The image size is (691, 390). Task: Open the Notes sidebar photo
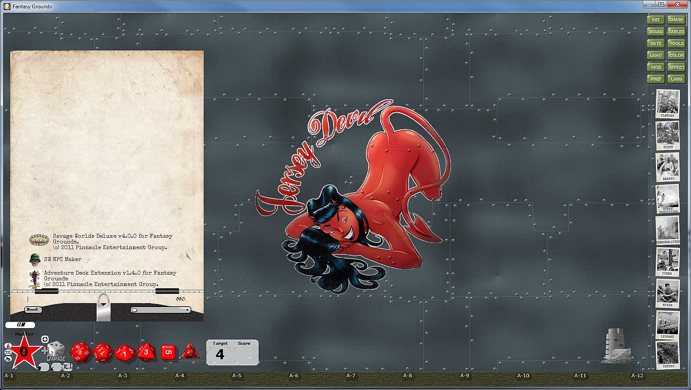coord(668,293)
